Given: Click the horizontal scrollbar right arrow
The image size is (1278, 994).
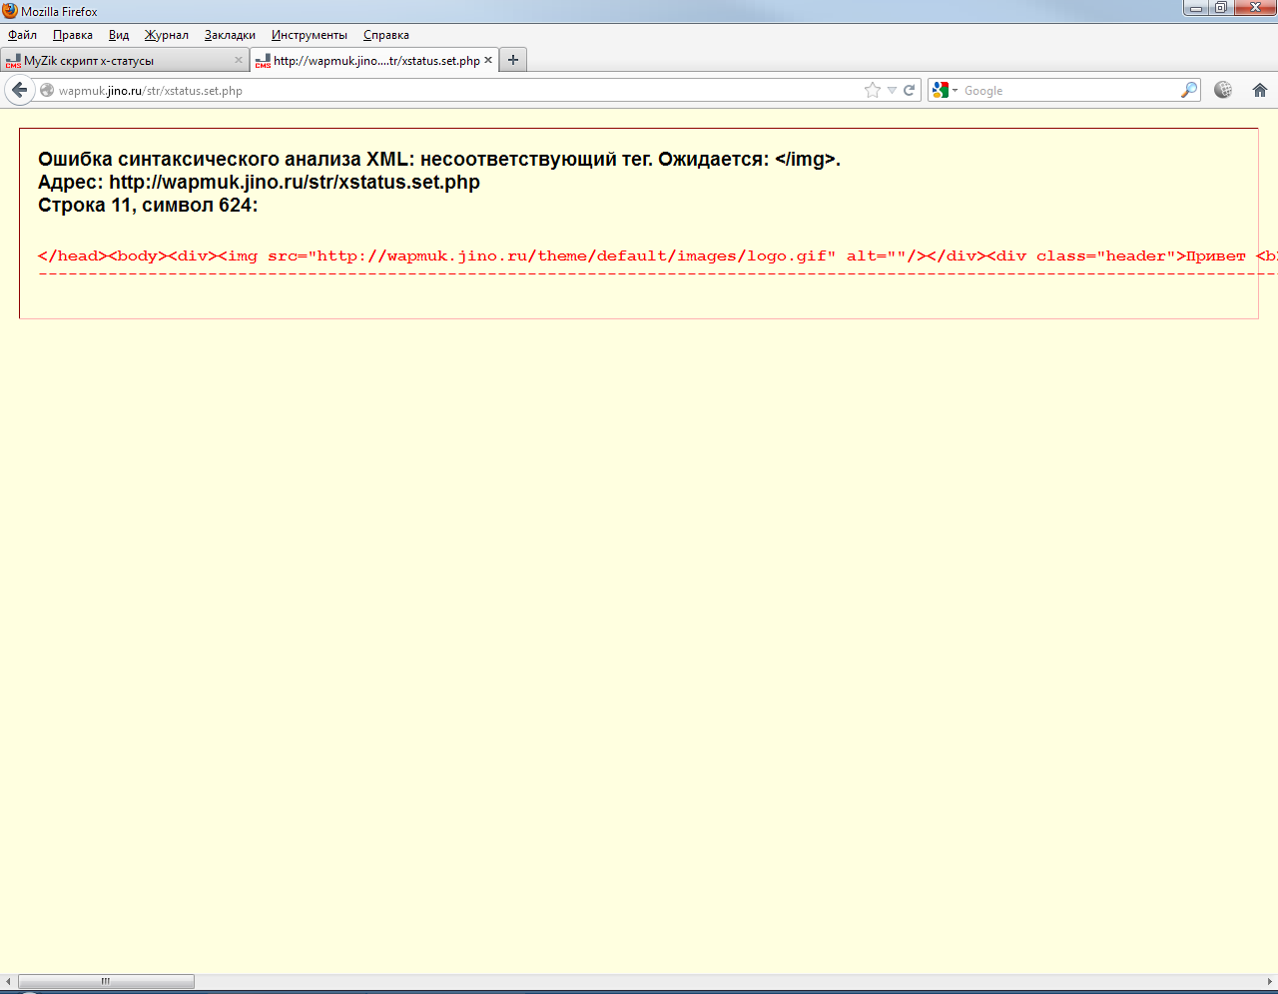Looking at the screenshot, I should [1270, 982].
